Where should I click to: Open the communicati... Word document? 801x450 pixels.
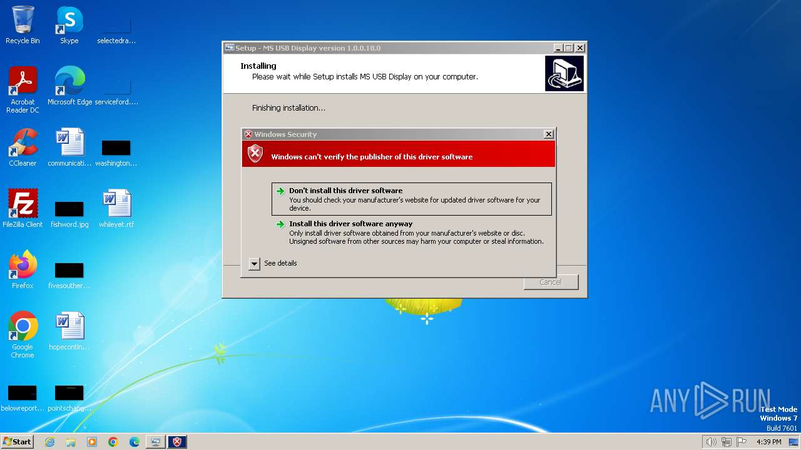point(69,147)
